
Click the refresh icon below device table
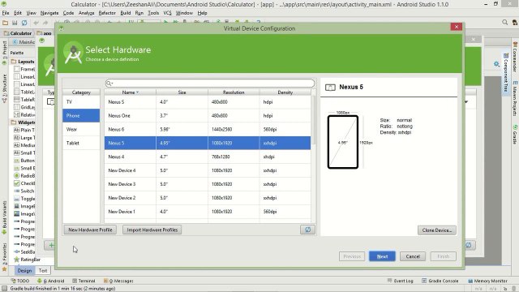coord(307,230)
